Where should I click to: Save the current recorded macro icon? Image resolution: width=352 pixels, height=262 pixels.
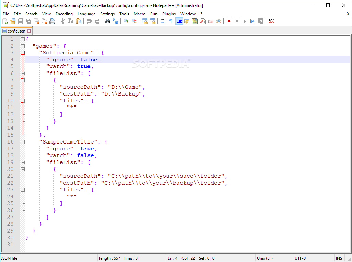click(x=261, y=21)
